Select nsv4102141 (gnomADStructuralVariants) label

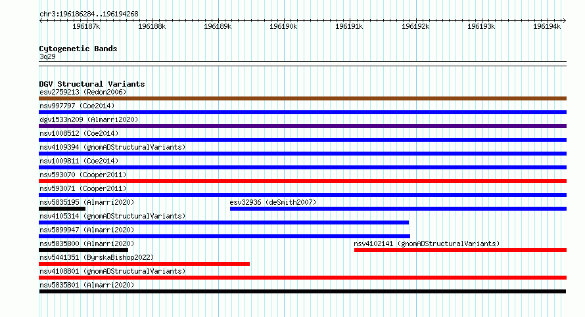(427, 243)
